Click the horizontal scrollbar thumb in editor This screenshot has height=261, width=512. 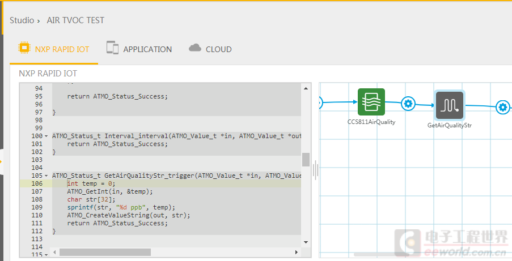click(105, 252)
